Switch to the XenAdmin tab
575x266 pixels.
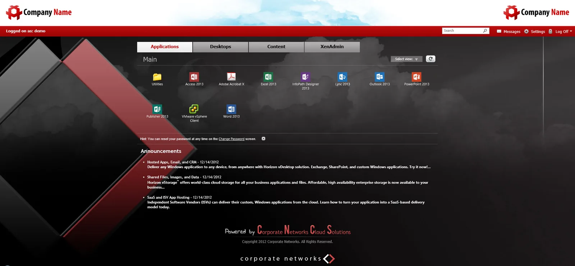pyautogui.click(x=332, y=47)
